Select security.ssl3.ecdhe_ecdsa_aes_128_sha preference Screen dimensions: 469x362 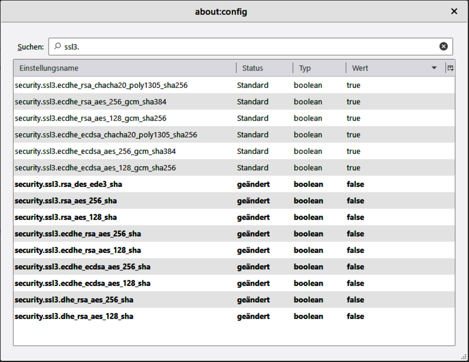click(234, 283)
